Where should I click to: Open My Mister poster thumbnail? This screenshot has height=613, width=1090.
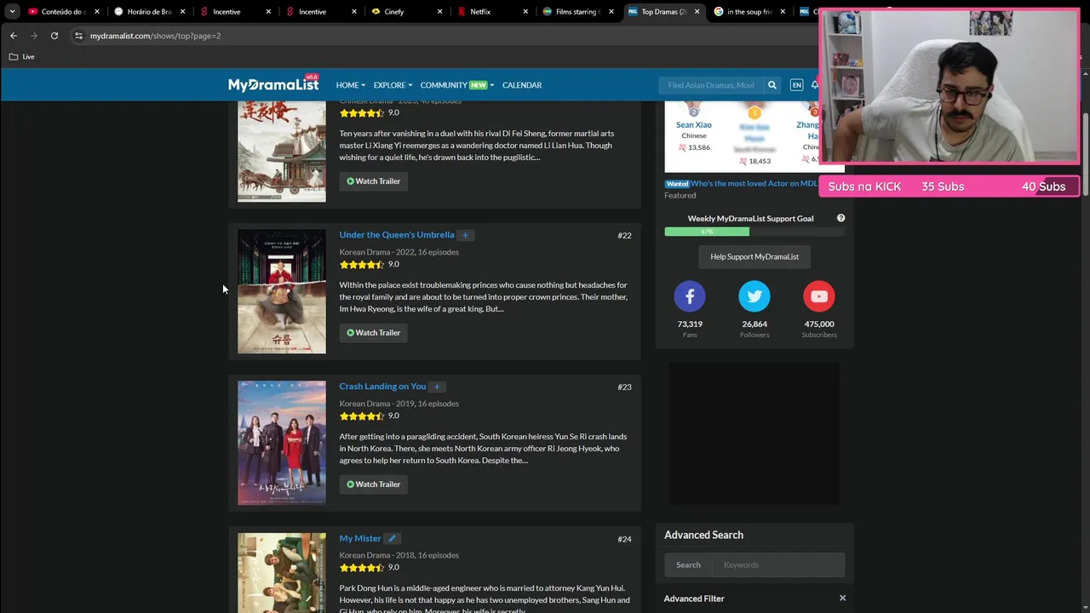tap(282, 572)
